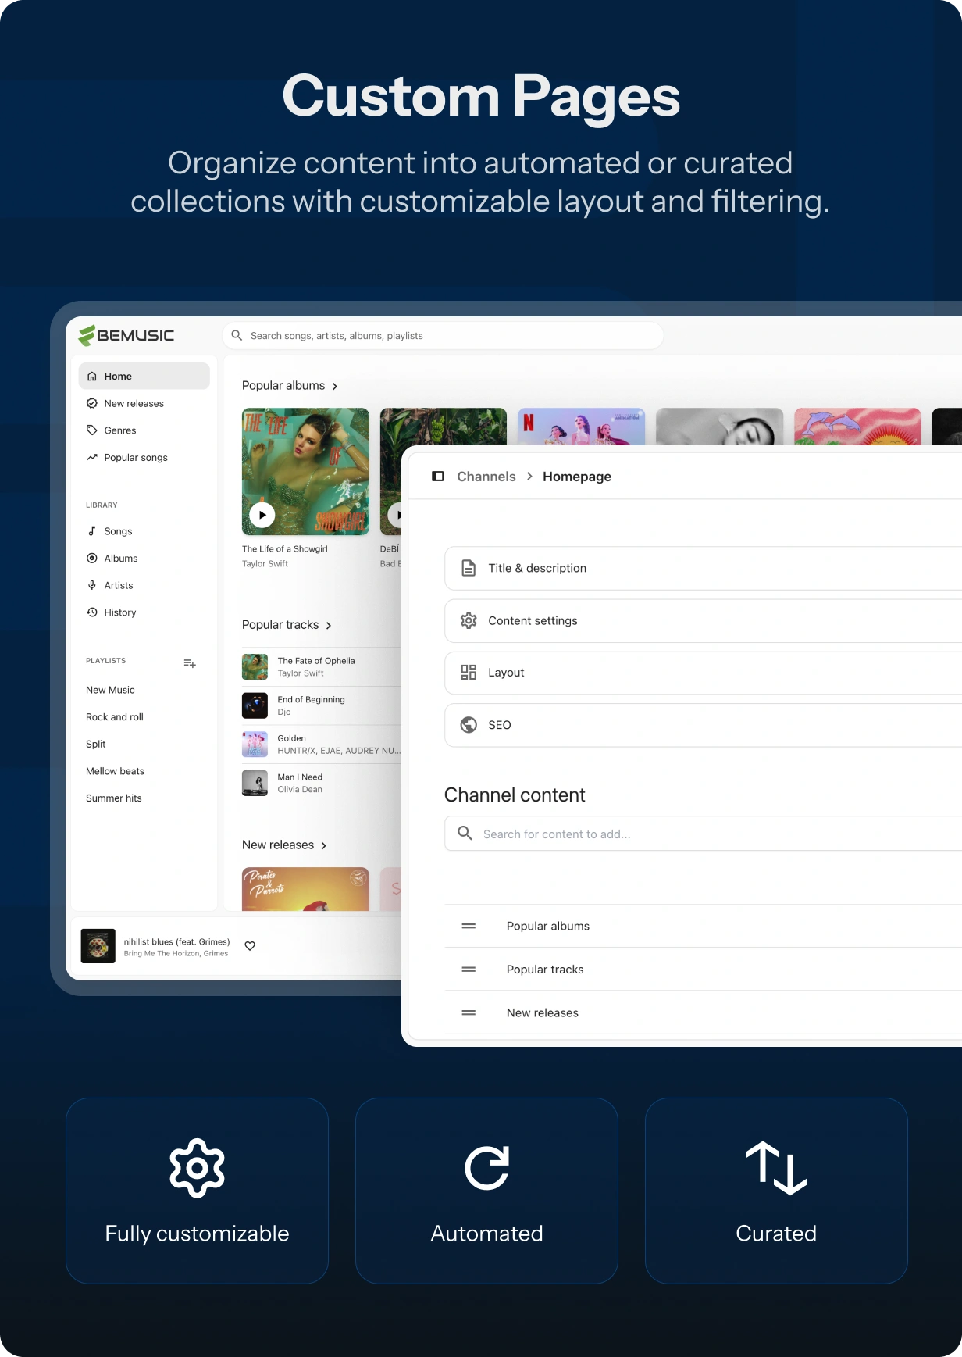Go to Songs in the library

[x=144, y=531]
